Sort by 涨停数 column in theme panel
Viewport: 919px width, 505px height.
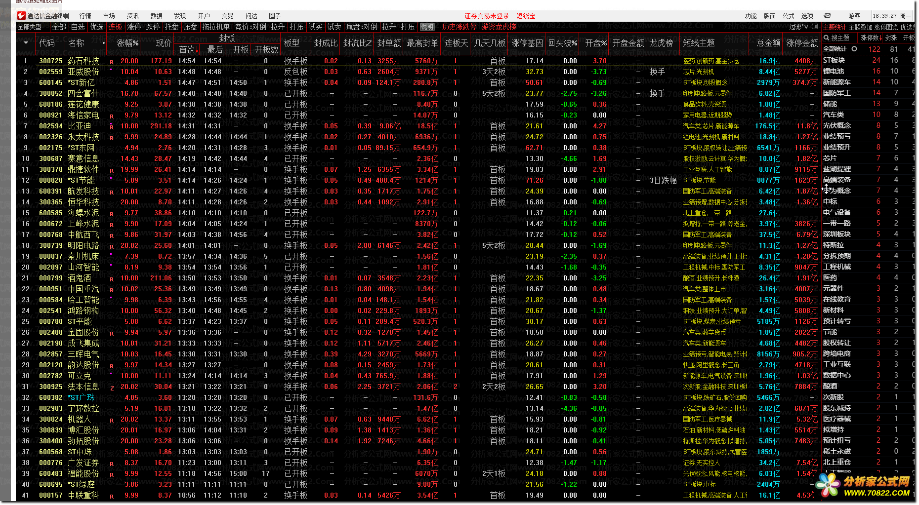871,38
